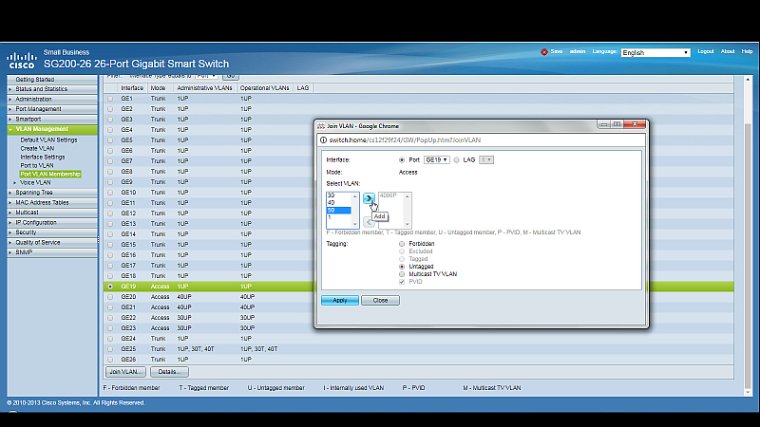760x427 pixels.
Task: Open Port to VLAN in sidebar
Action: pos(37,165)
